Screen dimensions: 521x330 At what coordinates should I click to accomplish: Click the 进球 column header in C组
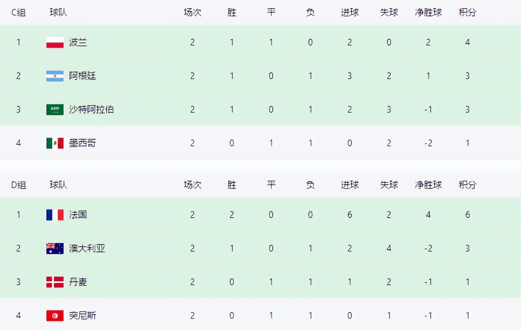tap(350, 13)
